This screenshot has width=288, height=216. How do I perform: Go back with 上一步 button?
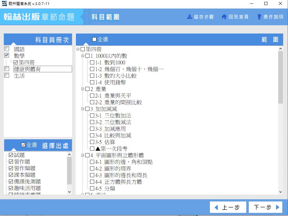pos(228,207)
